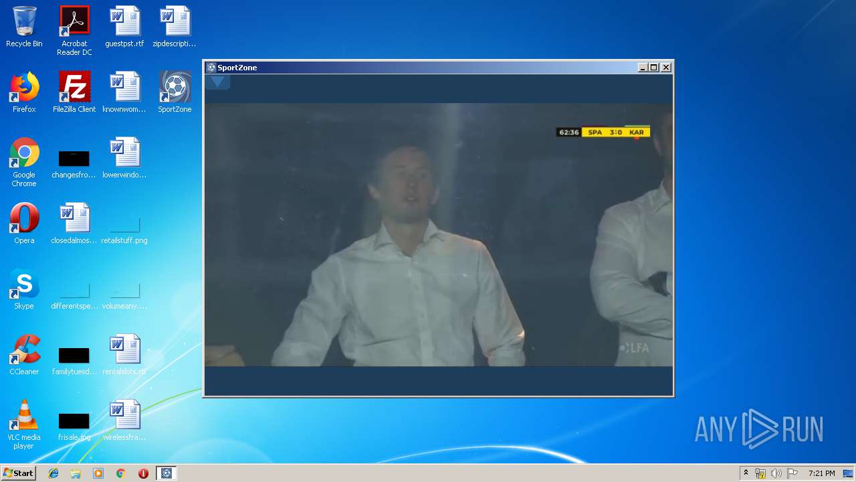Viewport: 856px width, 482px height.
Task: Select the FileZilla Client shortcut
Action: pos(74,93)
